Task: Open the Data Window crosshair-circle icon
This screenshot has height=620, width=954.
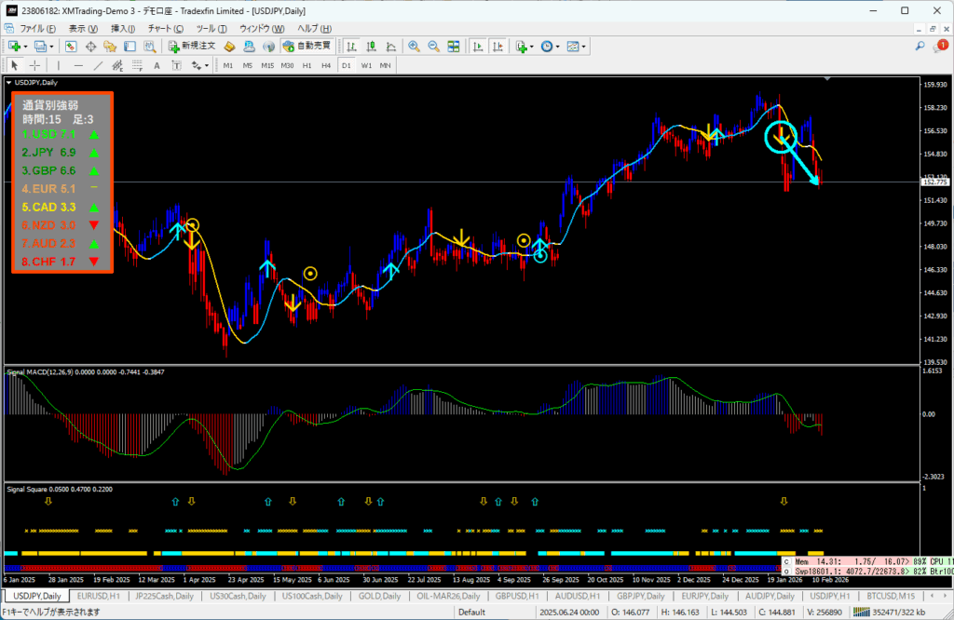Action: 91,47
